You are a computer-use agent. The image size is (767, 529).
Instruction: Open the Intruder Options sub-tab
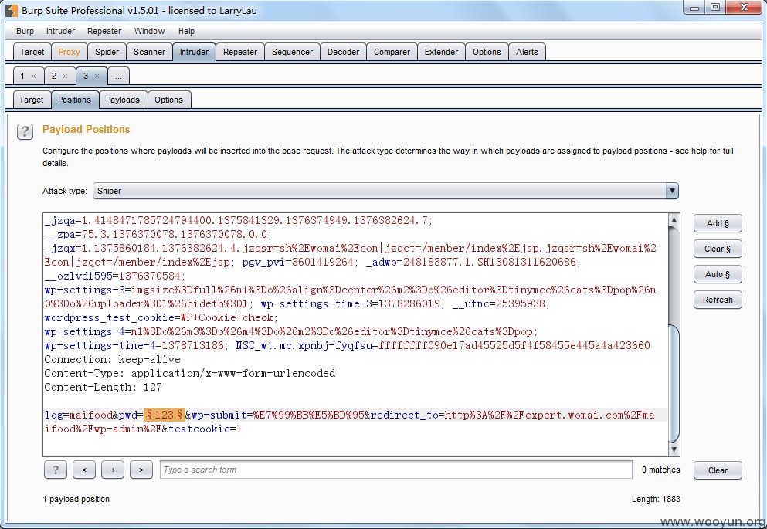pos(168,100)
